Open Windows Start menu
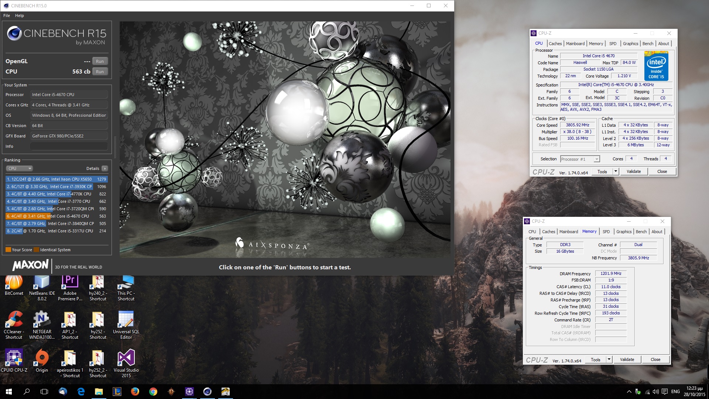 9,392
